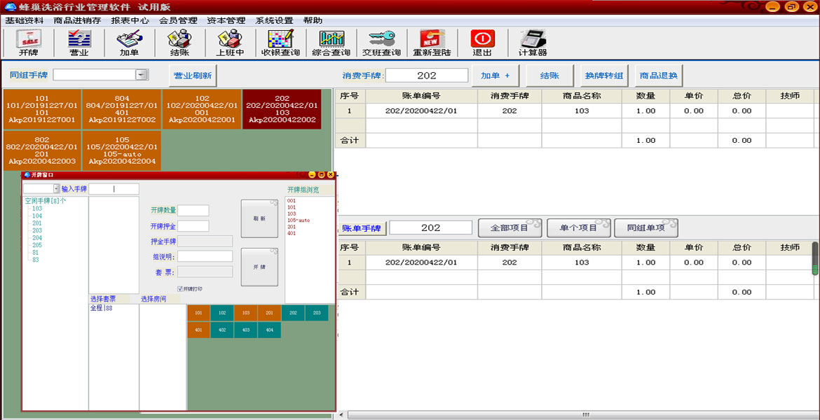Select room tile 402 in 开牌窗口

click(221, 330)
